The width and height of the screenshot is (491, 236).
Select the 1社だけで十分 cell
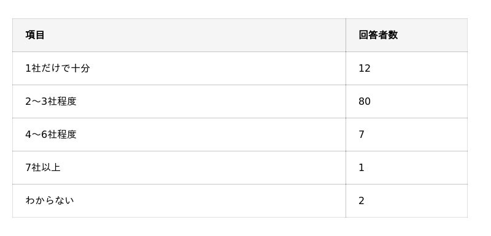(x=179, y=68)
